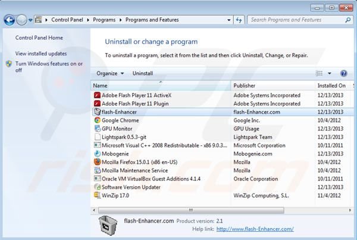
Task: Select 'Mozilla Firefox 15.0.1 (x86 en-US)'
Action: [139, 162]
